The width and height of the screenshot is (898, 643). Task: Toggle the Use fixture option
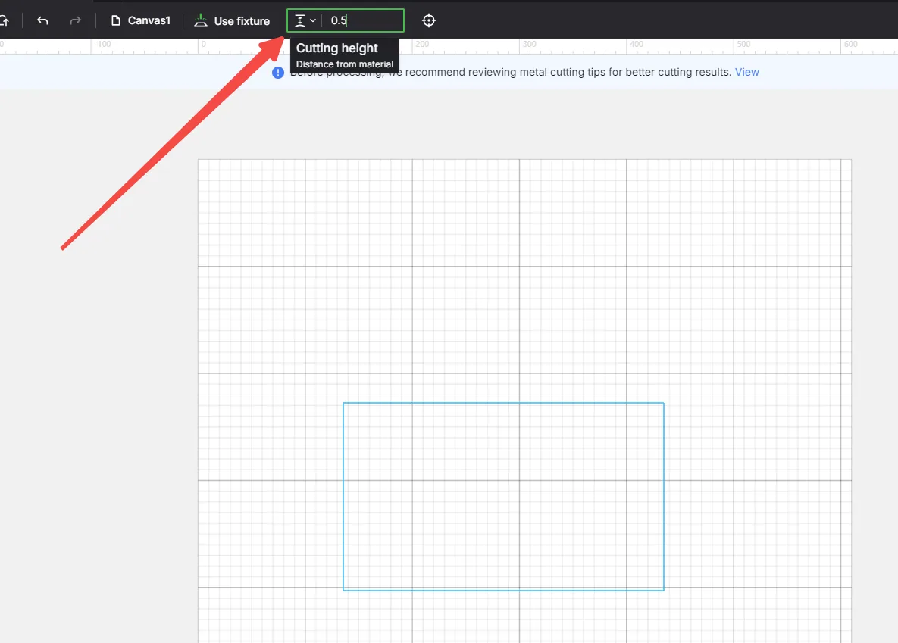point(232,20)
